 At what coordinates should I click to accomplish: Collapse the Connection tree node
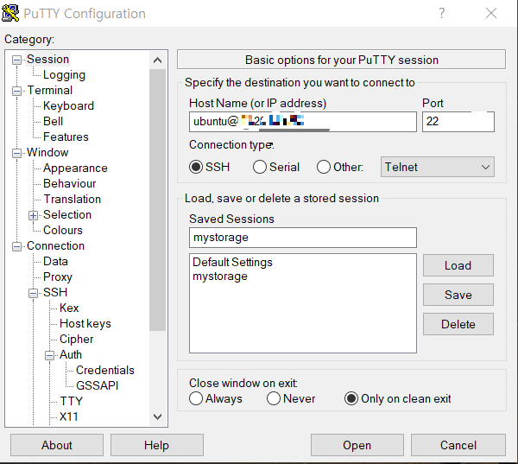16,247
